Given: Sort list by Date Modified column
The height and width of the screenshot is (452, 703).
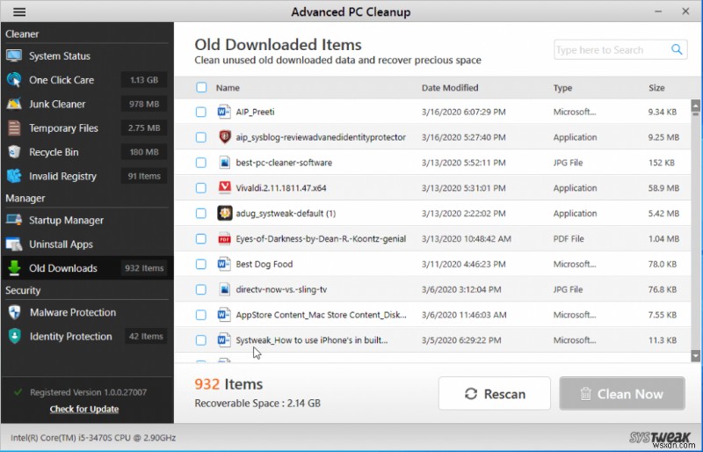Looking at the screenshot, I should click(450, 88).
